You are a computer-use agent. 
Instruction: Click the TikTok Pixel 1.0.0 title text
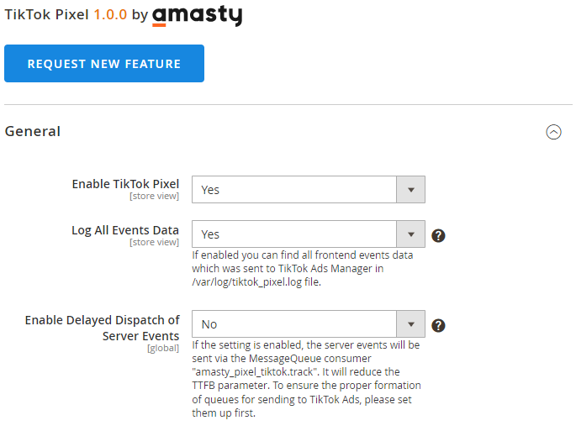pyautogui.click(x=66, y=14)
